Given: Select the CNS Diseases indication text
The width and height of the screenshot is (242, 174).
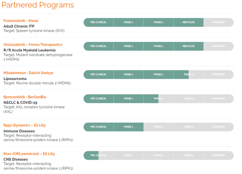Looking at the screenshot, I should click(16, 159).
